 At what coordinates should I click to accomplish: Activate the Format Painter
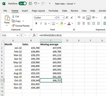tap(21, 26)
